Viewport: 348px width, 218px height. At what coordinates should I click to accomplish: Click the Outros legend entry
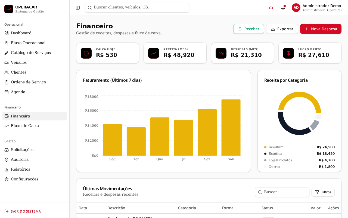click(x=299, y=167)
